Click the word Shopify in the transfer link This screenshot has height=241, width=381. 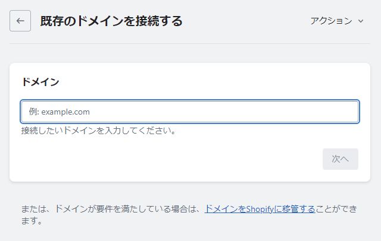[260, 209]
